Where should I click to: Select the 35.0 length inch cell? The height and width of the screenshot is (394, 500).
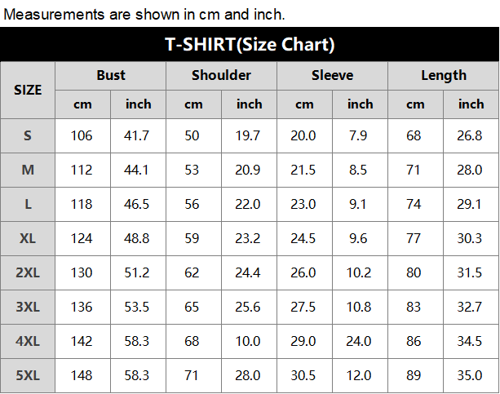click(x=471, y=375)
